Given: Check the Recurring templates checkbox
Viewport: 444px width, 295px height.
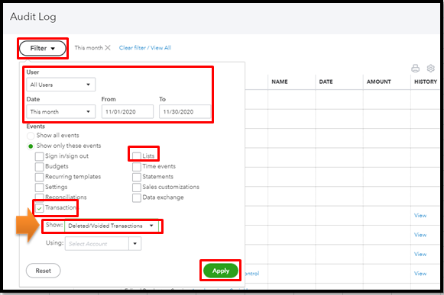Looking at the screenshot, I should click(x=40, y=177).
